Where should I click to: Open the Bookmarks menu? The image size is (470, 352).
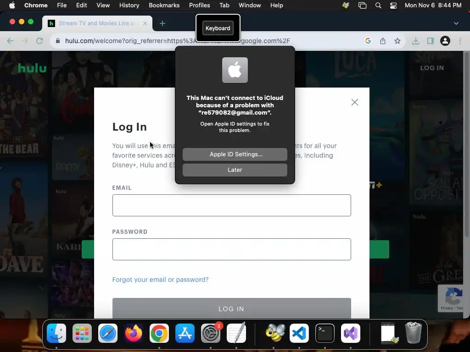(164, 5)
